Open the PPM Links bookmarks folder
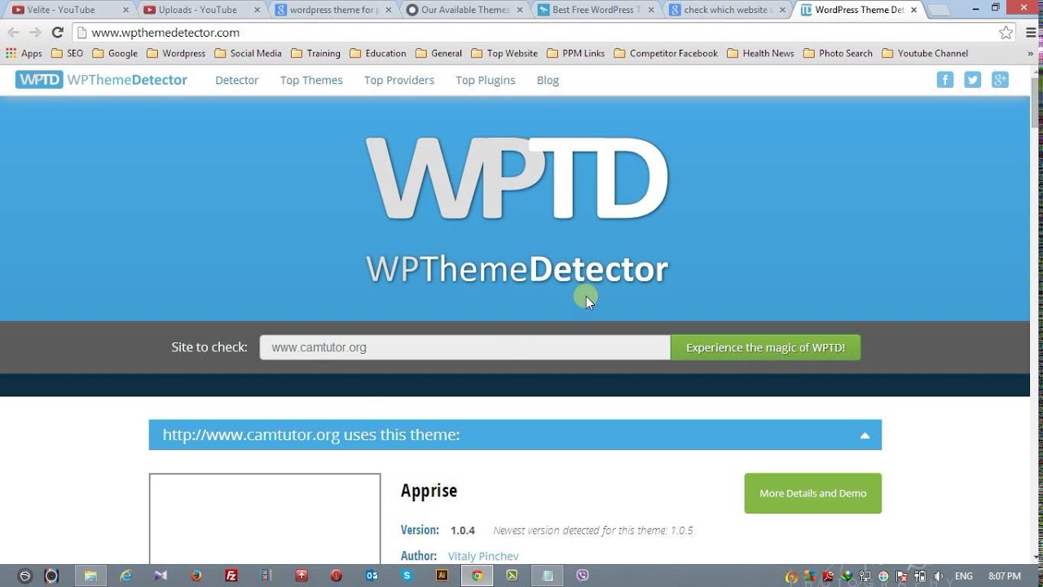The image size is (1043, 587). 576,53
